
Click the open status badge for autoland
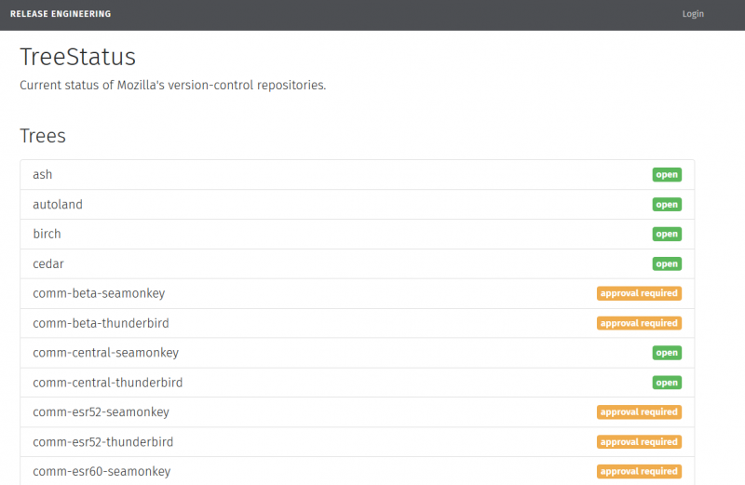[666, 204]
